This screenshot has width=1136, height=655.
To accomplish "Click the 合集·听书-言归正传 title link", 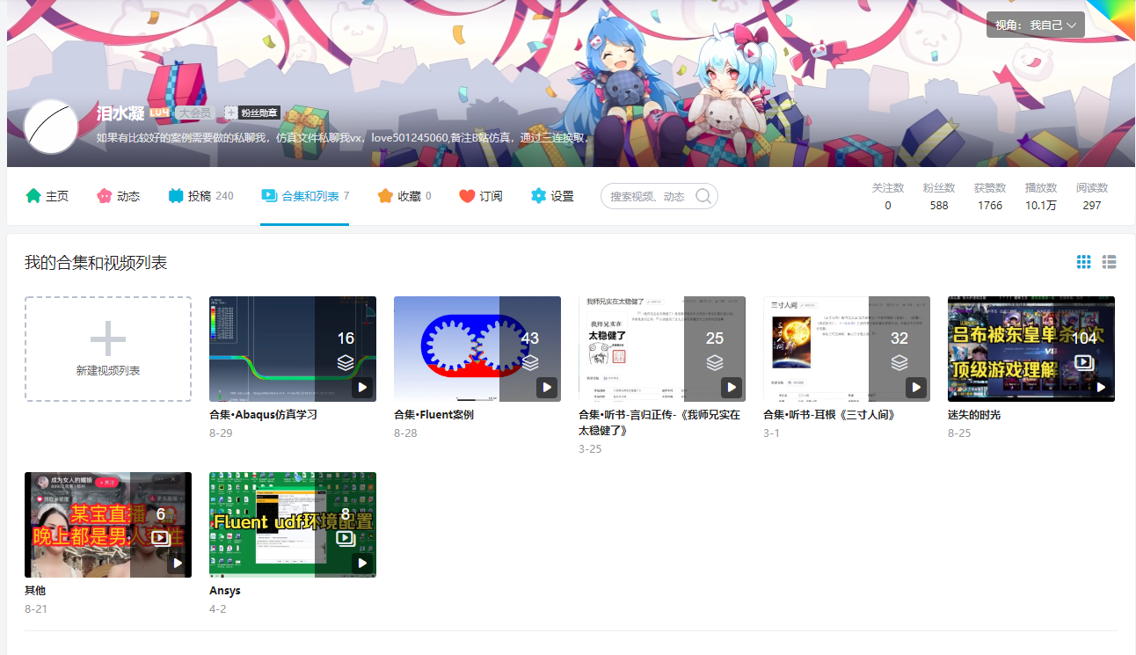I will (x=659, y=423).
